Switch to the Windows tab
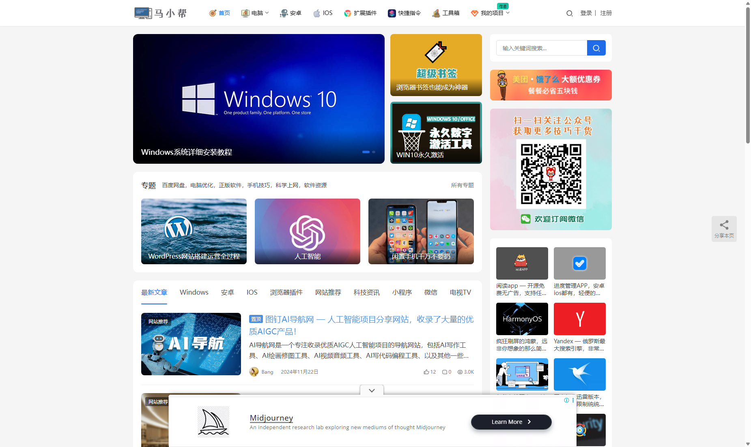This screenshot has height=447, width=751. tap(194, 292)
